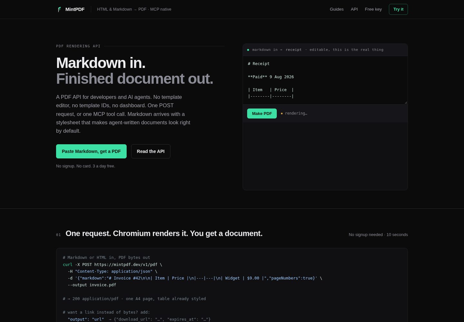This screenshot has width=464, height=322.
Task: Open the Read the API button
Action: [150, 151]
